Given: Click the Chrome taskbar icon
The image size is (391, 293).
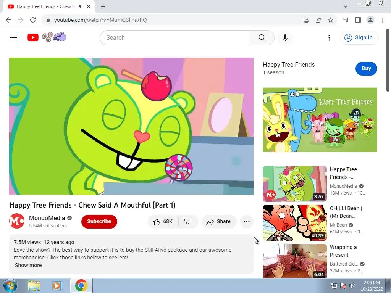Looking at the screenshot, I should [81, 285].
